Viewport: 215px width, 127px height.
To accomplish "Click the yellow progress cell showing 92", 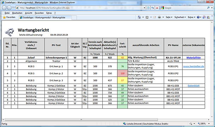I will (123, 58).
